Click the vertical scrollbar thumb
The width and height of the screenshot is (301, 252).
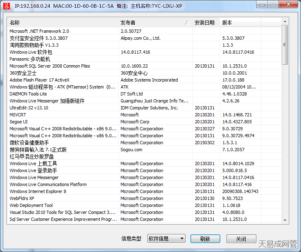285,44
